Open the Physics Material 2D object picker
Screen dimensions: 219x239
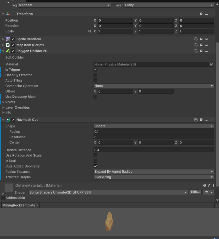212,64
